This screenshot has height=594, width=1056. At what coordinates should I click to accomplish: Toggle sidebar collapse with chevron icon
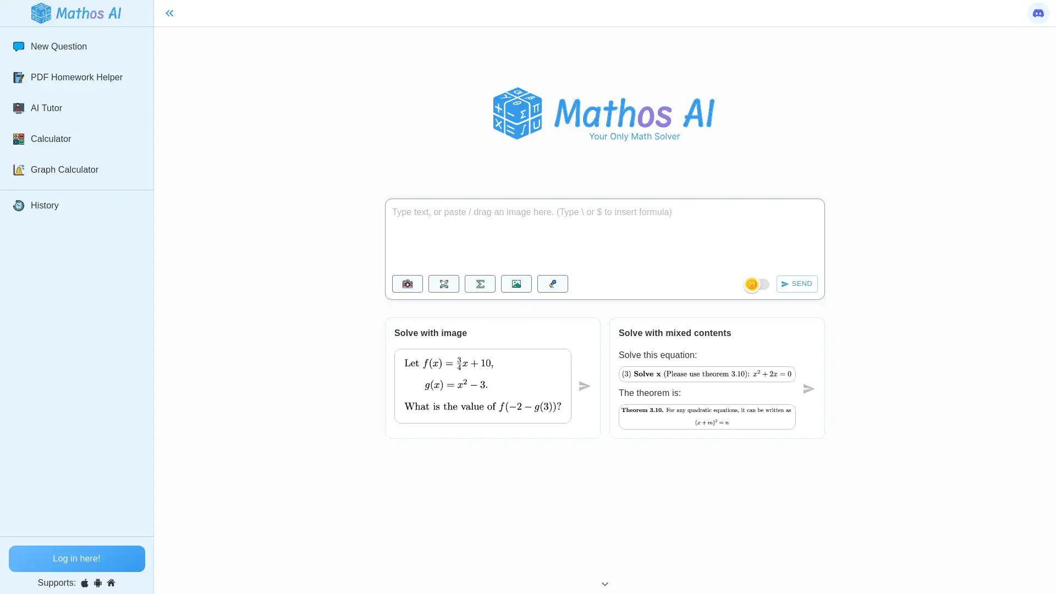[x=169, y=13]
